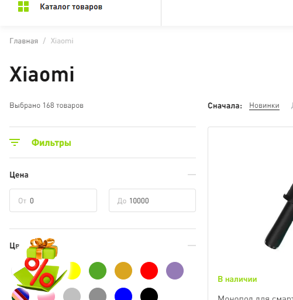Select the green color swatch
293x300 pixels.
[x=98, y=271]
